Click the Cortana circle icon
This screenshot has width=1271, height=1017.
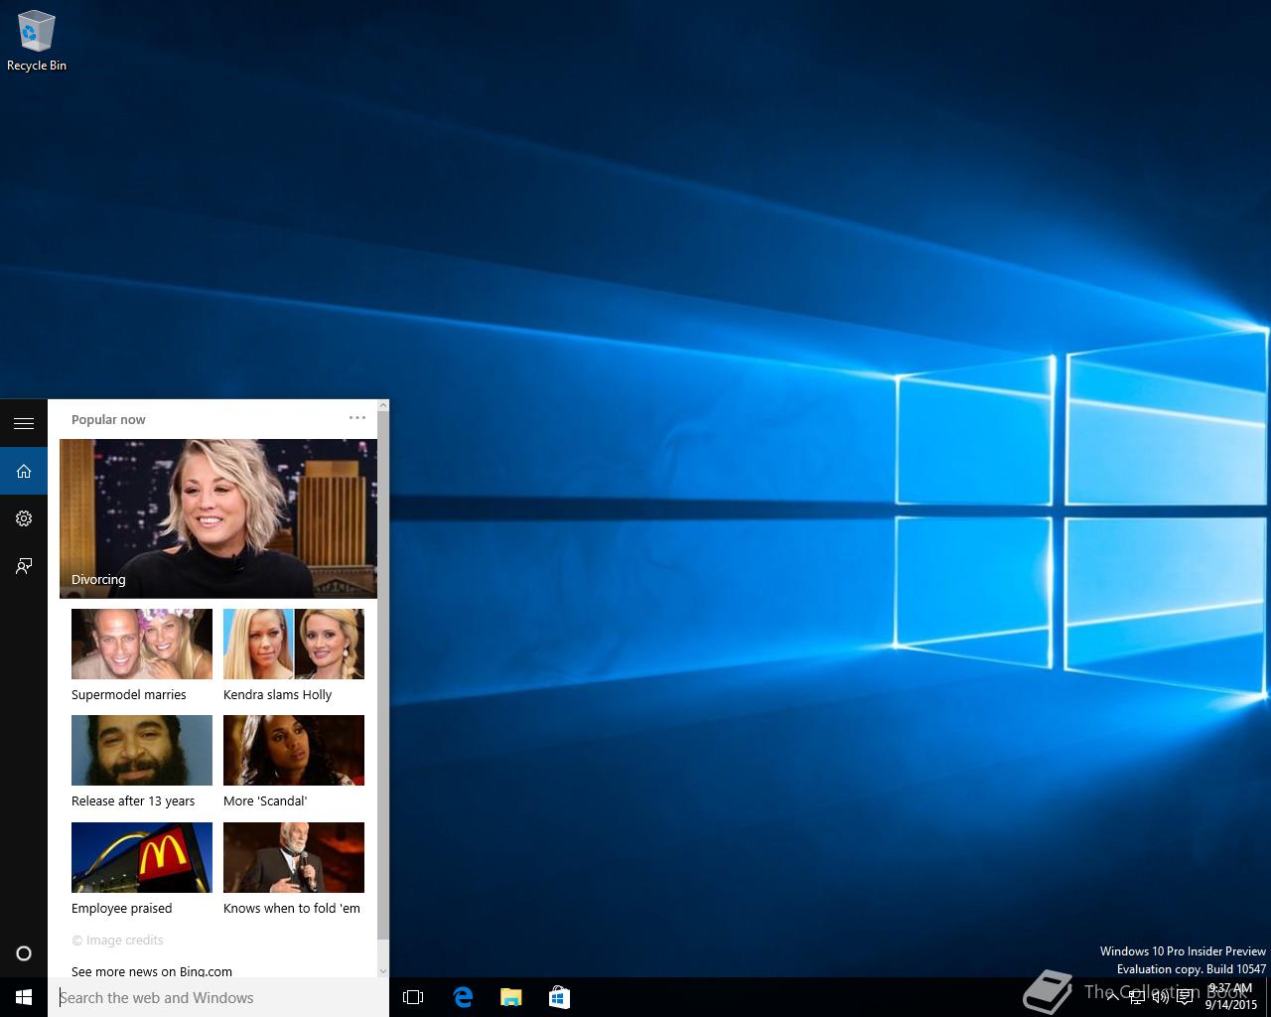(x=24, y=953)
